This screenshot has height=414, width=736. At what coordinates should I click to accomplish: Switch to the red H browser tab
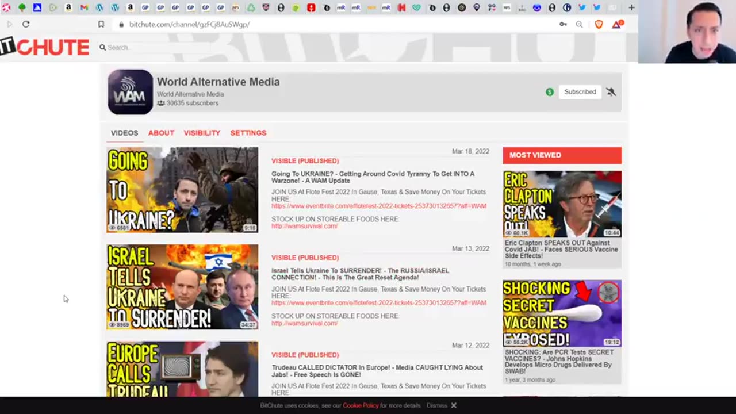click(x=401, y=7)
